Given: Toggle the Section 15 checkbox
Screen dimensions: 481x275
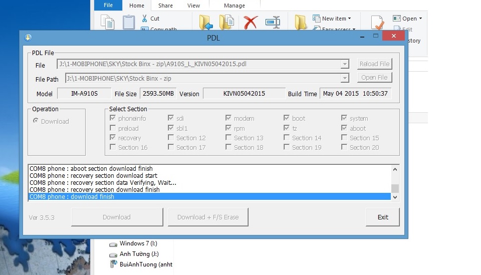Looking at the screenshot, I should tap(344, 138).
